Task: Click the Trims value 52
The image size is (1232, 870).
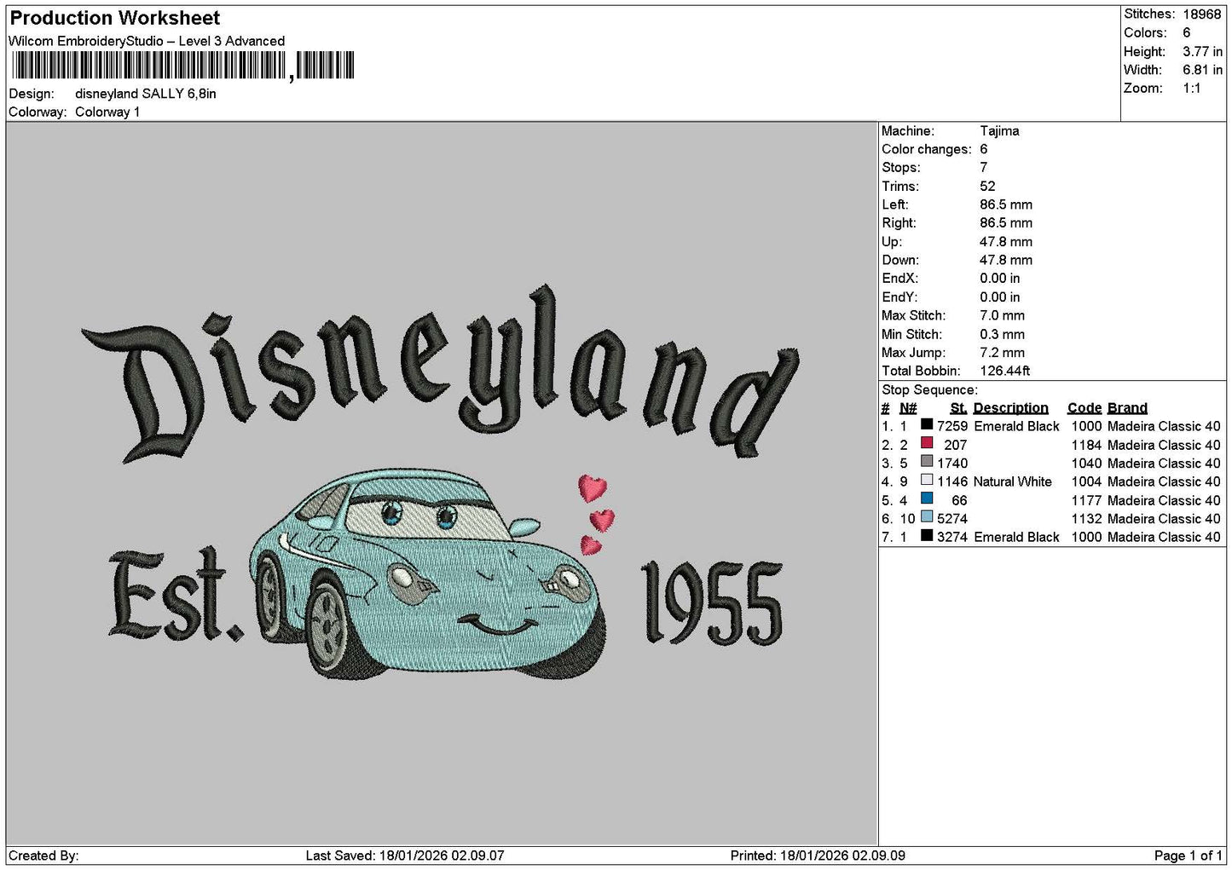Action: [987, 187]
